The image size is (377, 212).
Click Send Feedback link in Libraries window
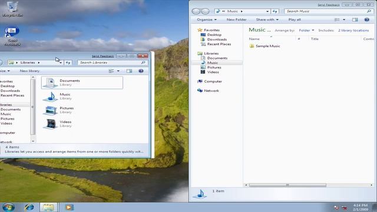click(x=102, y=56)
